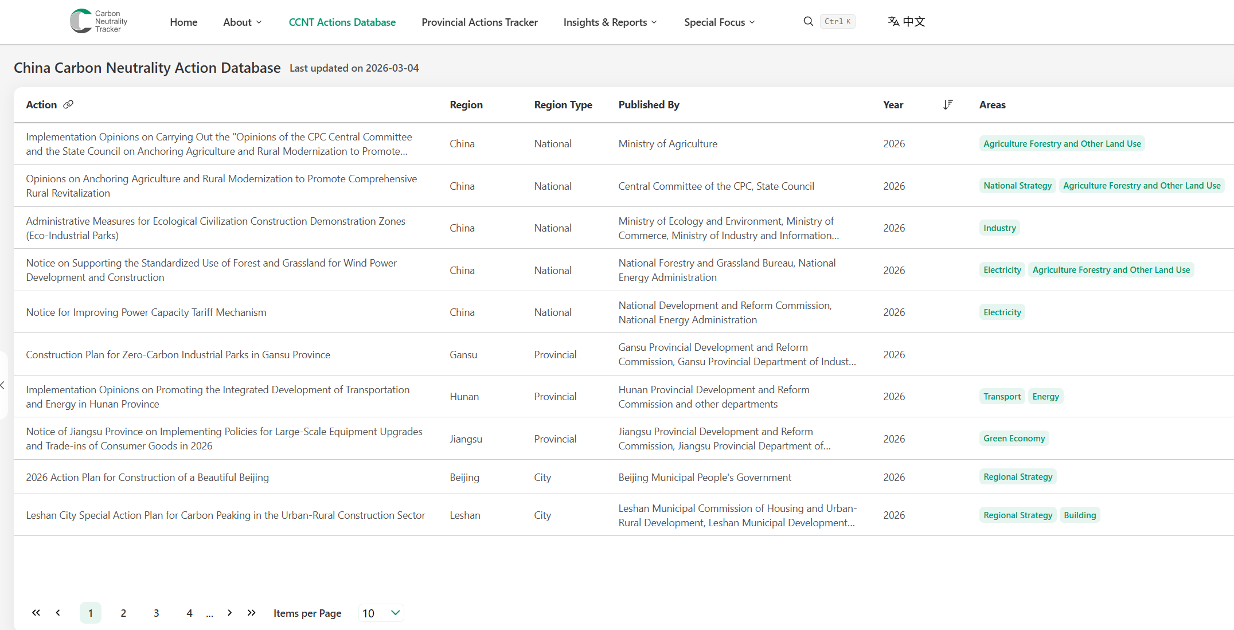This screenshot has height=630, width=1234.
Task: Expand the Special Focus menu
Action: point(719,22)
